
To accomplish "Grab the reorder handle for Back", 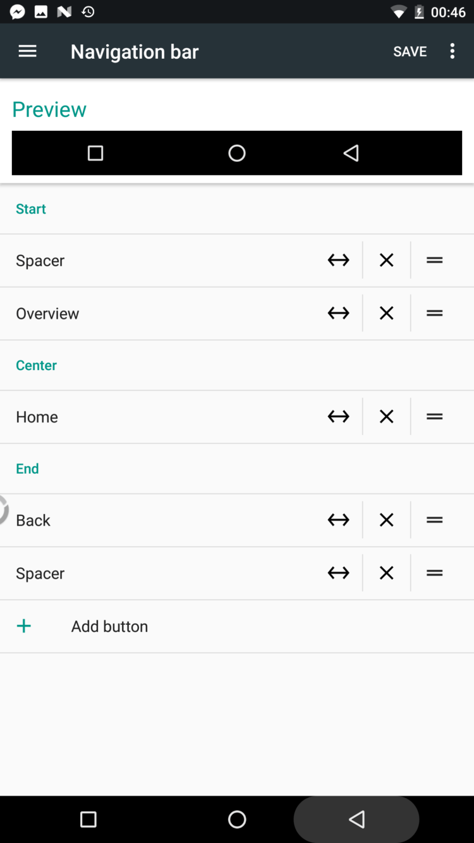I will point(434,520).
